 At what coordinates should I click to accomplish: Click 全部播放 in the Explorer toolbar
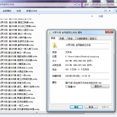7,11
